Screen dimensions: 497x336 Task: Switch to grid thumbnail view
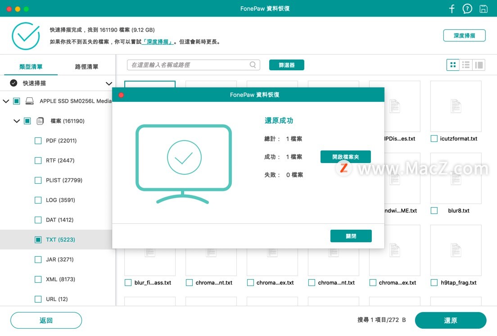(453, 65)
